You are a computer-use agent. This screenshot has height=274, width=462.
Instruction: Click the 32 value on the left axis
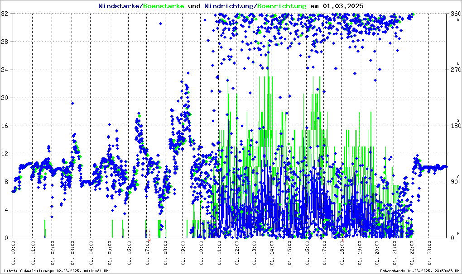click(x=6, y=14)
